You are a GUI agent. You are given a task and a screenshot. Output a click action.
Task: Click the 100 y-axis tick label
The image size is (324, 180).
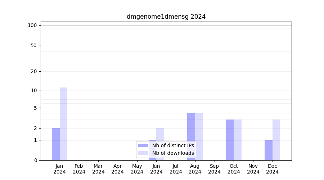tap(32, 25)
